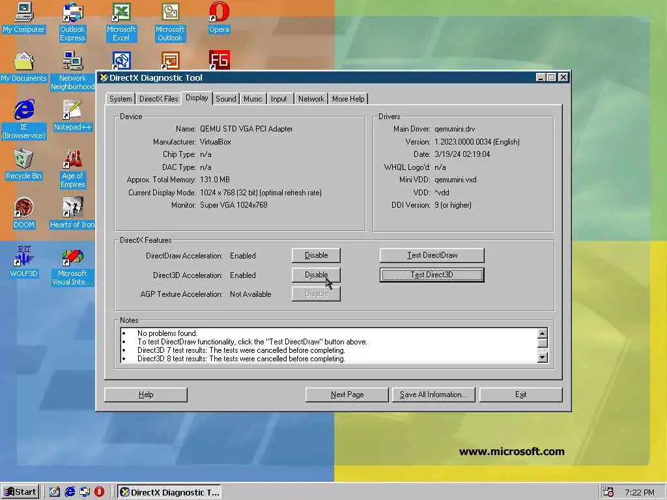
Task: Click Notes scrollbar down arrow
Action: pos(542,357)
